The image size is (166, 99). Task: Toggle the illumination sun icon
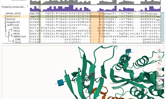coord(159,81)
